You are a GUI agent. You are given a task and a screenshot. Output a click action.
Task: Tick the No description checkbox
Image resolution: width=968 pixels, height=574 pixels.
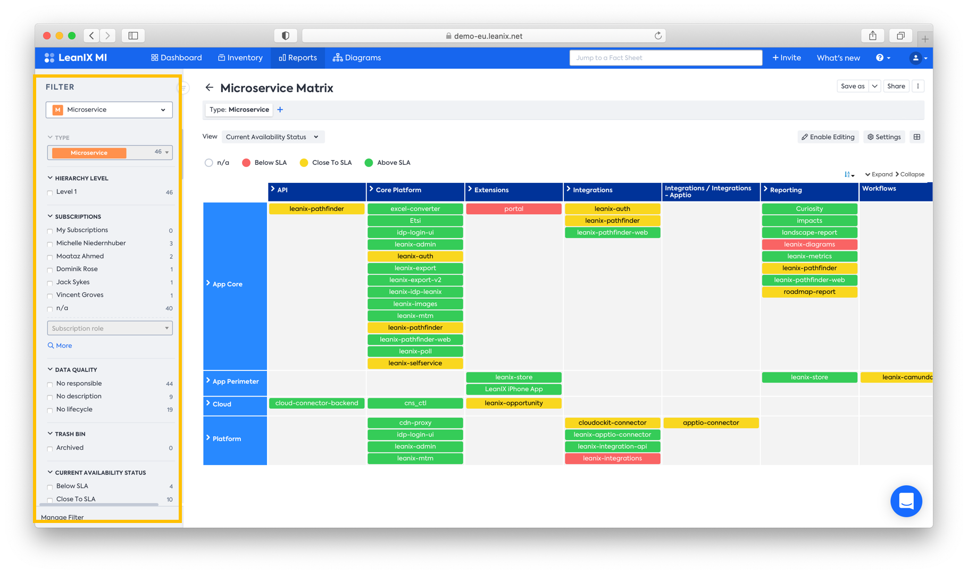[50, 397]
